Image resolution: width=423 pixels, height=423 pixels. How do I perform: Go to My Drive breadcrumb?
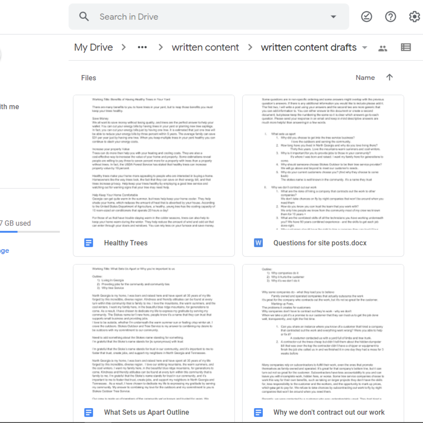[94, 47]
